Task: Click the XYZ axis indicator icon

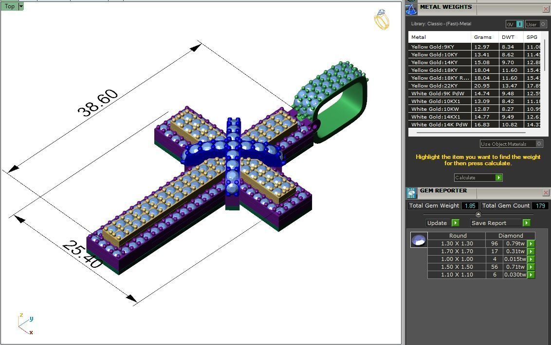Action: 25,324
